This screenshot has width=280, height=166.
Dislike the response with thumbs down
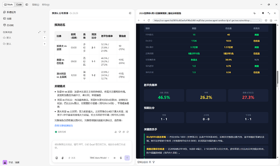point(120,132)
